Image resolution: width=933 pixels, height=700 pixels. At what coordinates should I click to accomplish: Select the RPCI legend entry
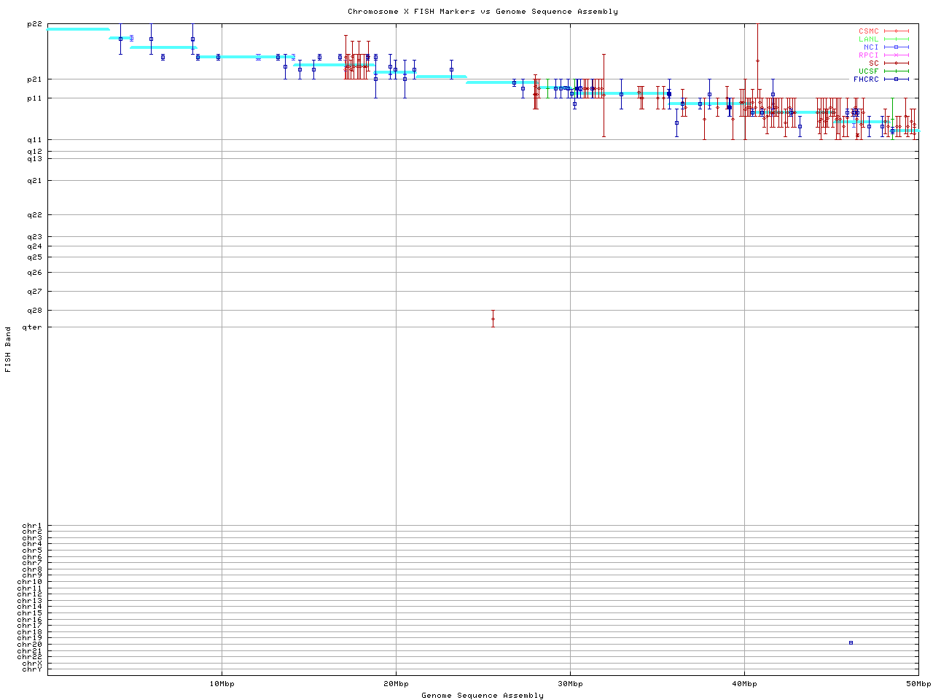click(x=869, y=55)
